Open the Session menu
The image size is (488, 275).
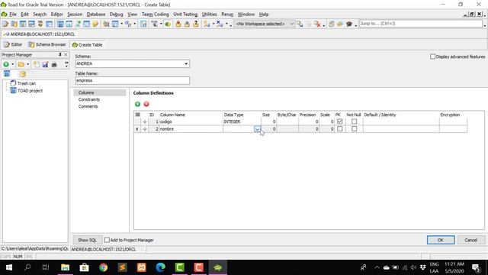point(75,15)
